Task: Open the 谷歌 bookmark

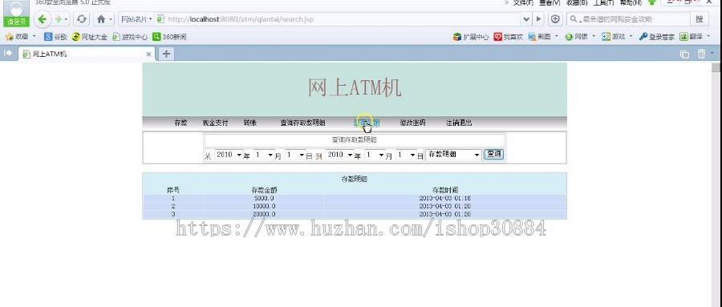Action: coord(55,37)
